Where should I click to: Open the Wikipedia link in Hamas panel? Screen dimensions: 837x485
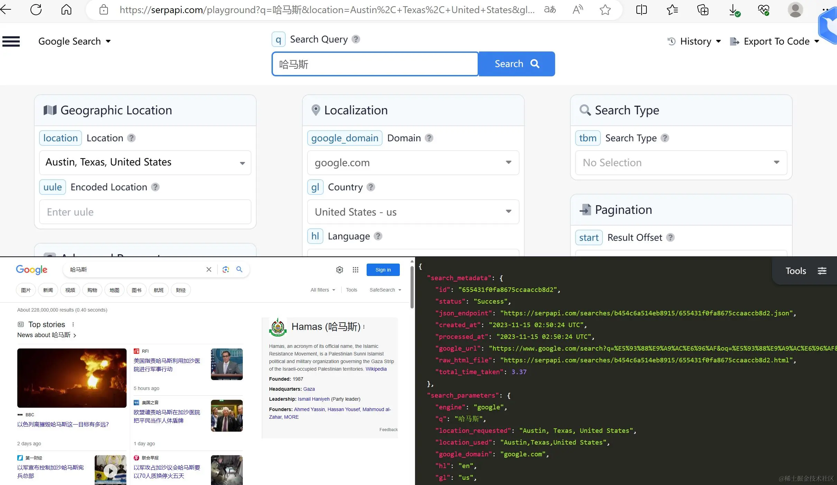[376, 369]
